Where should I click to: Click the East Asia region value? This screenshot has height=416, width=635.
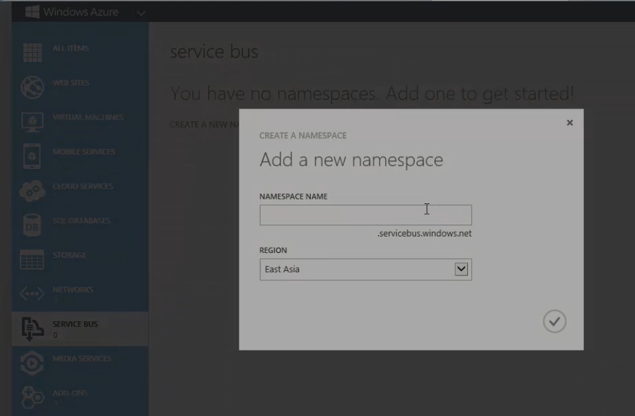[x=282, y=269]
